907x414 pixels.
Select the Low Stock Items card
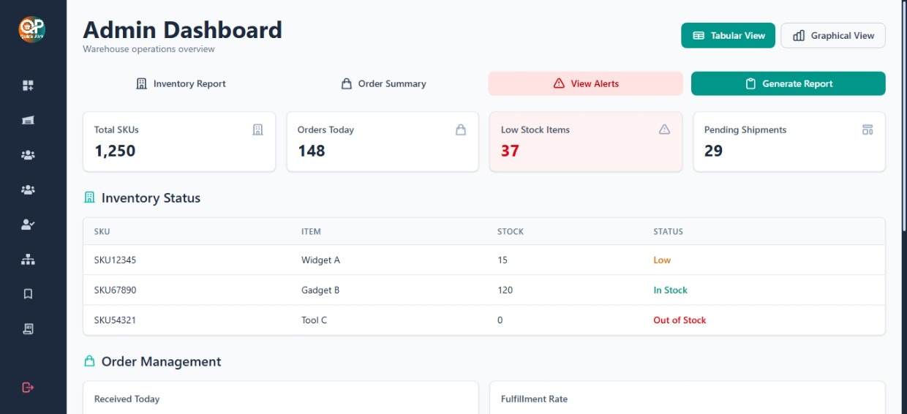tap(586, 142)
